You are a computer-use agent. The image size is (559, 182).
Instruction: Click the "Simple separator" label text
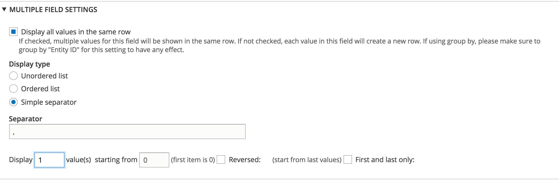[x=49, y=102]
